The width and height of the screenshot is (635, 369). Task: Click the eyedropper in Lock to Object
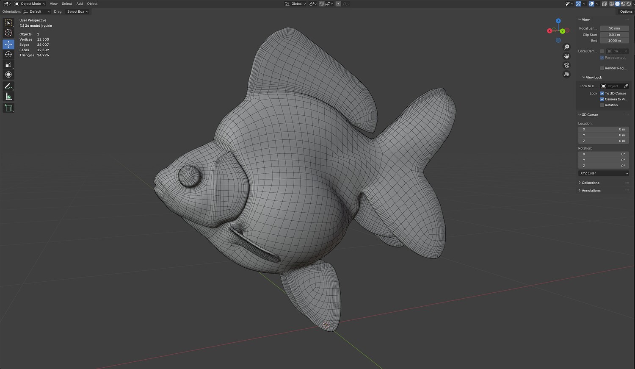626,86
